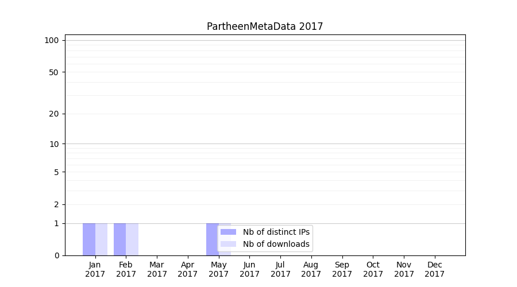Click the Aug 2017 x-axis label
Viewport: 517px width, 287px height.
click(x=311, y=269)
